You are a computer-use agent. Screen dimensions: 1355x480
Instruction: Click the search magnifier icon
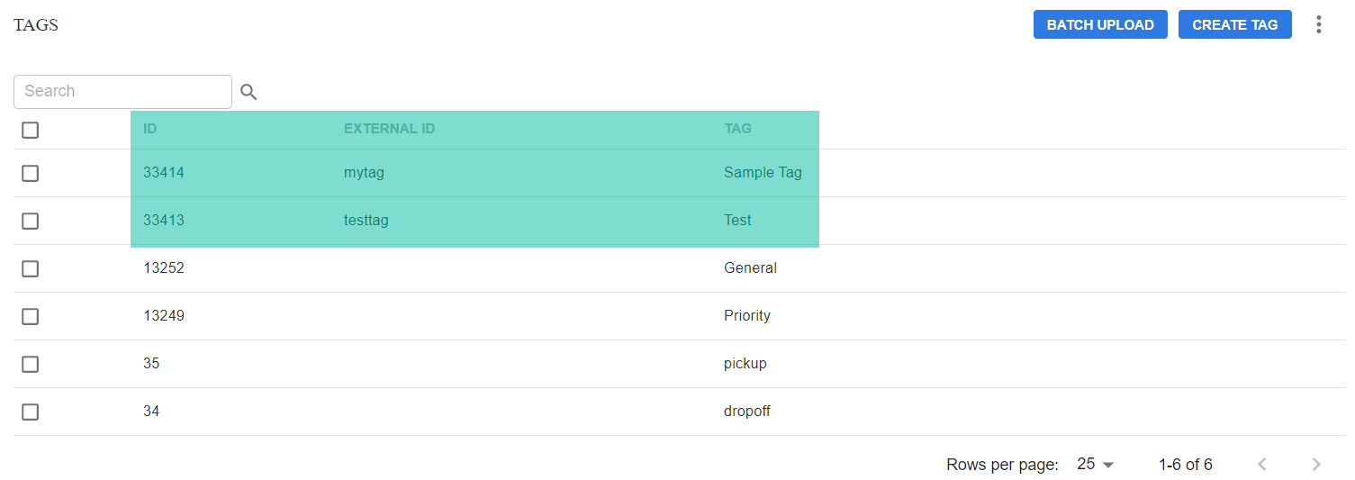pyautogui.click(x=249, y=92)
